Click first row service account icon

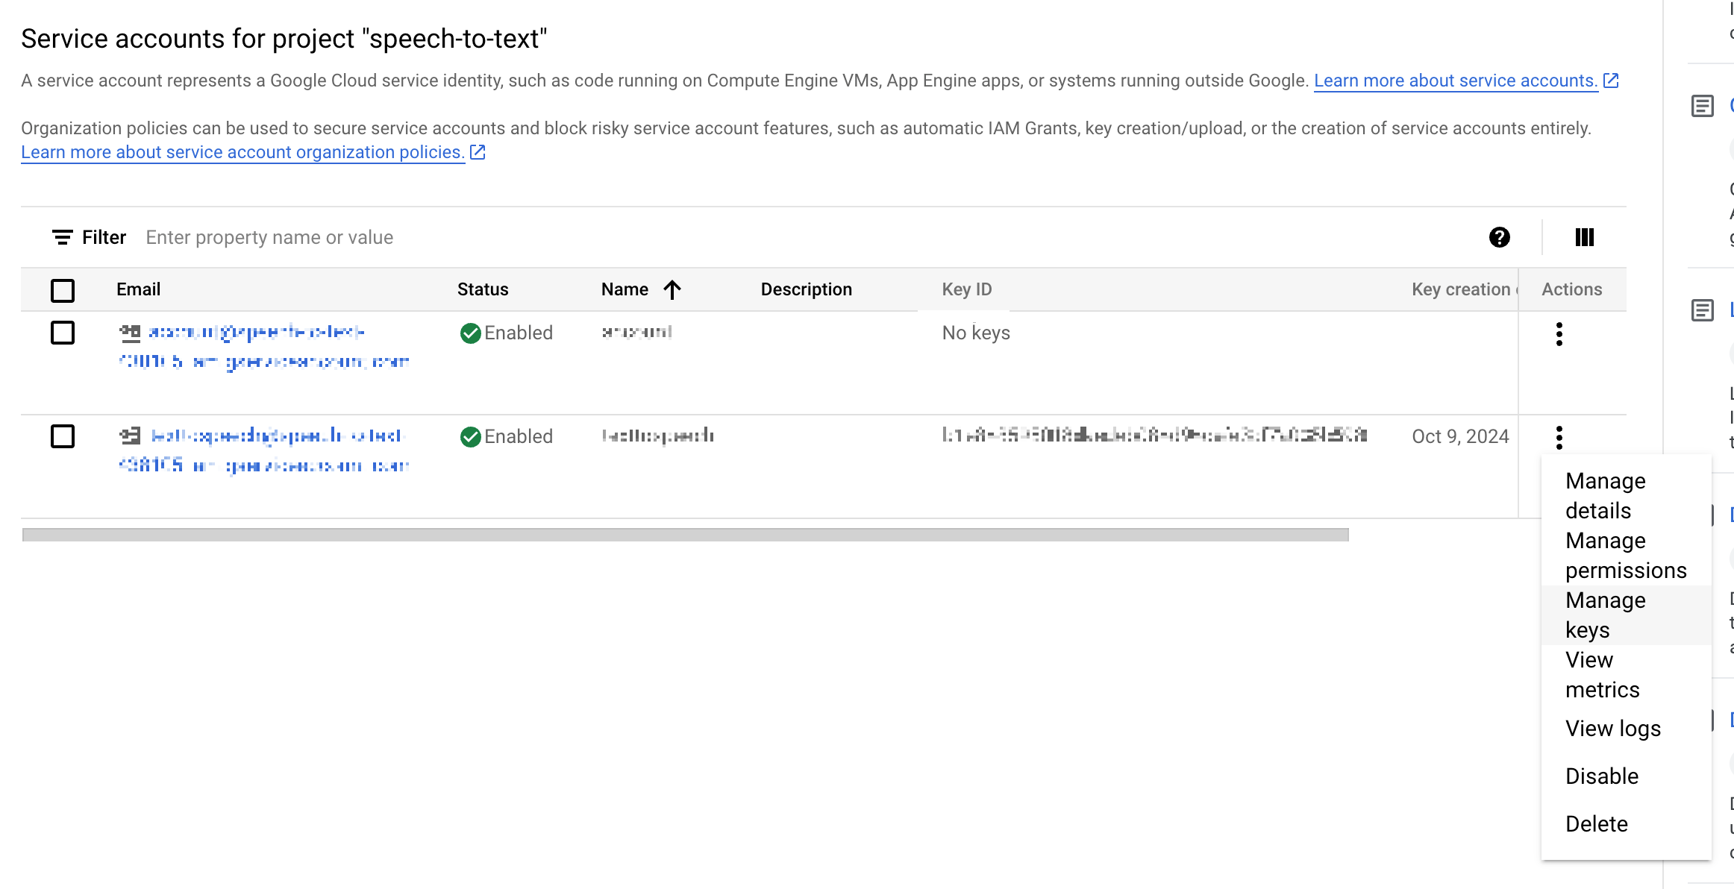[130, 332]
